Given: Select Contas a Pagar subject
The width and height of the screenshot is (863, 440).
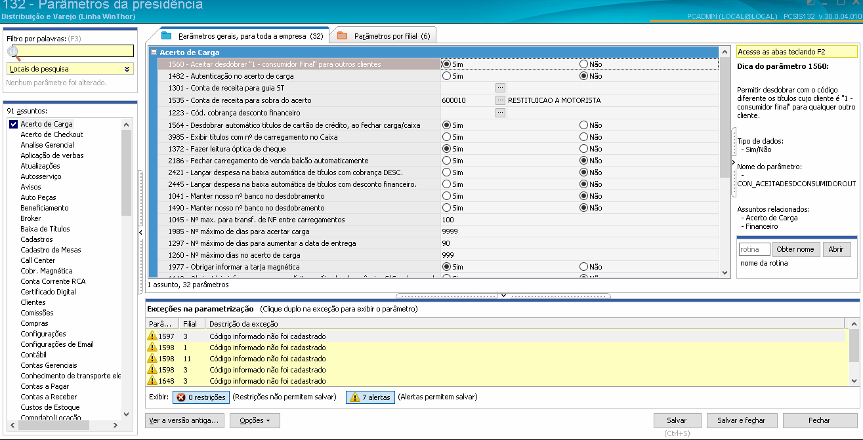Looking at the screenshot, I should [x=45, y=386].
